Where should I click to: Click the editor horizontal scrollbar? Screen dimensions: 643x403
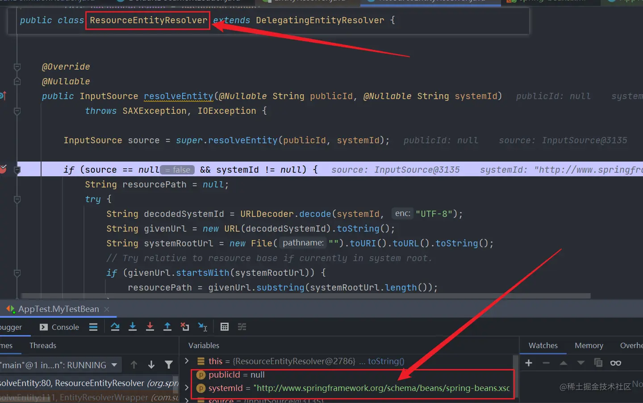coord(306,296)
